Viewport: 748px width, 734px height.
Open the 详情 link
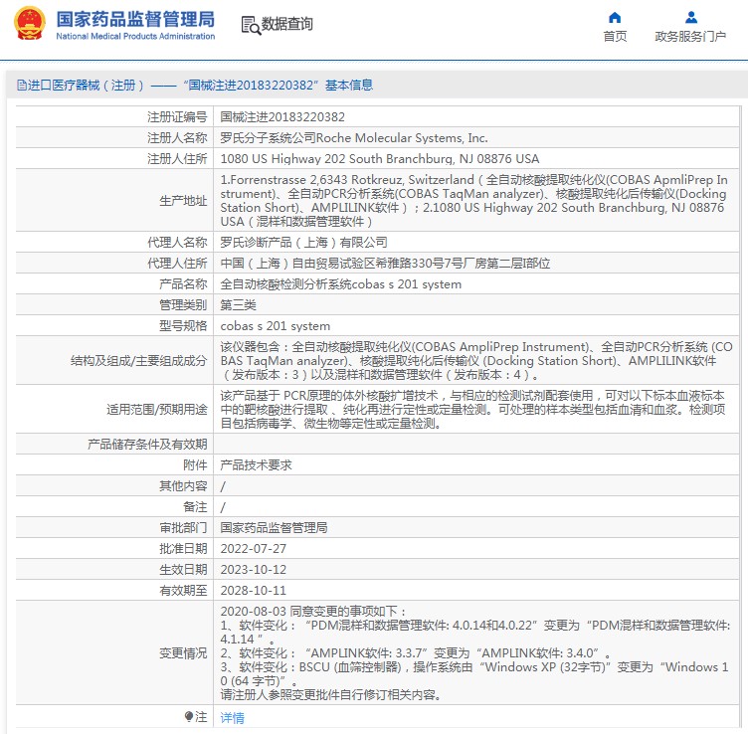pos(233,717)
